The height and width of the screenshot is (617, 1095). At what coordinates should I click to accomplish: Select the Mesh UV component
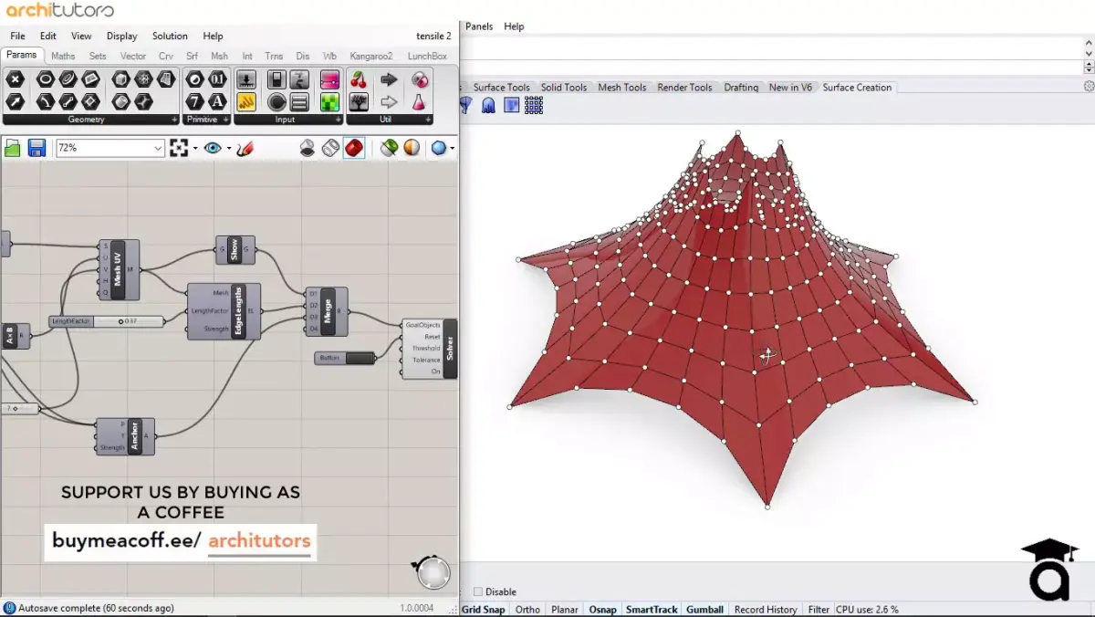click(x=120, y=270)
